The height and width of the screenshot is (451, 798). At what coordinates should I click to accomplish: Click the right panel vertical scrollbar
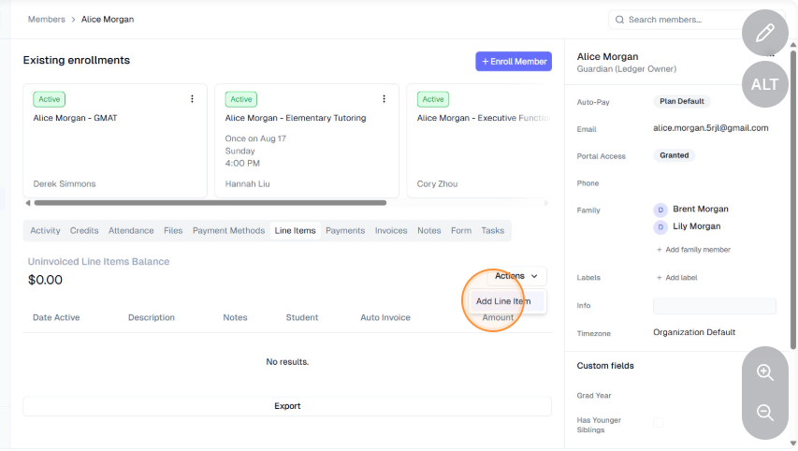coord(793,198)
